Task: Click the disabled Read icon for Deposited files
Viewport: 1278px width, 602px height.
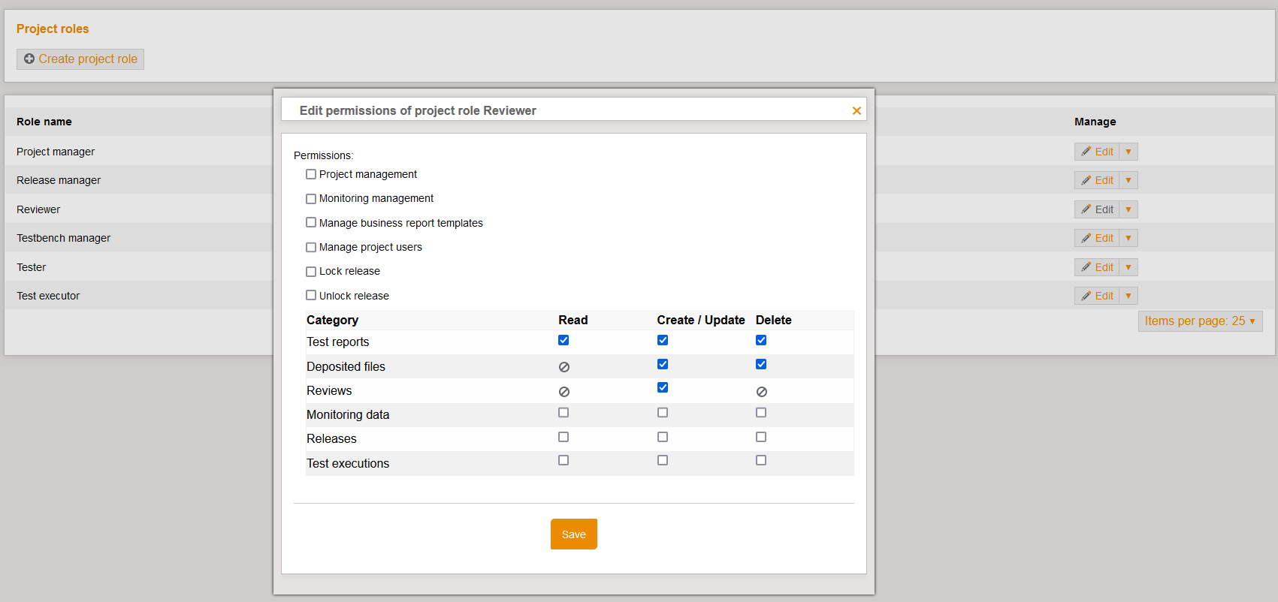Action: [x=564, y=367]
